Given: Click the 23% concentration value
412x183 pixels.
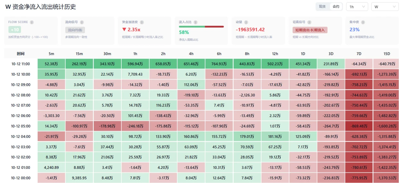Looking at the screenshot, I should click(x=354, y=29).
